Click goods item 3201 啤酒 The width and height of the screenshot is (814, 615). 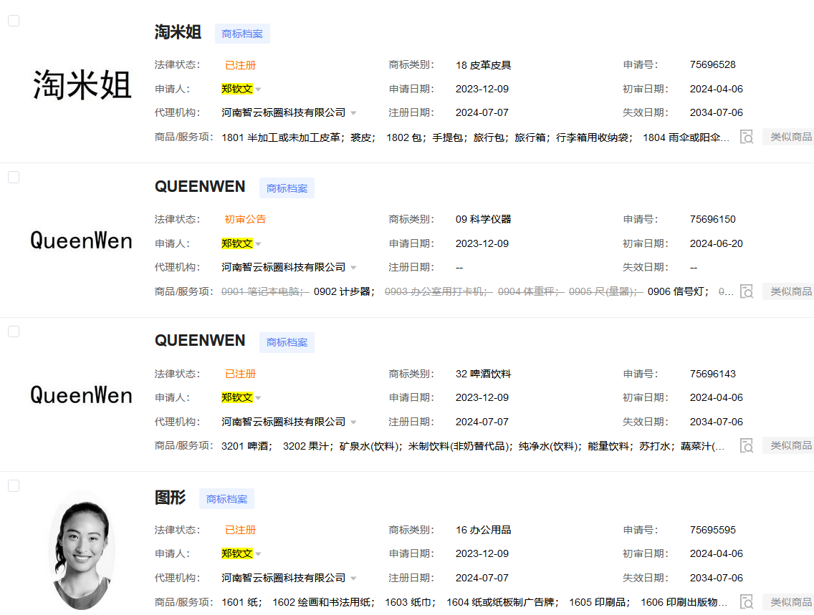pyautogui.click(x=246, y=446)
